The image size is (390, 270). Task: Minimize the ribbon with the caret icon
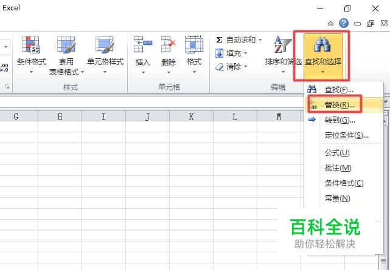tap(330, 24)
